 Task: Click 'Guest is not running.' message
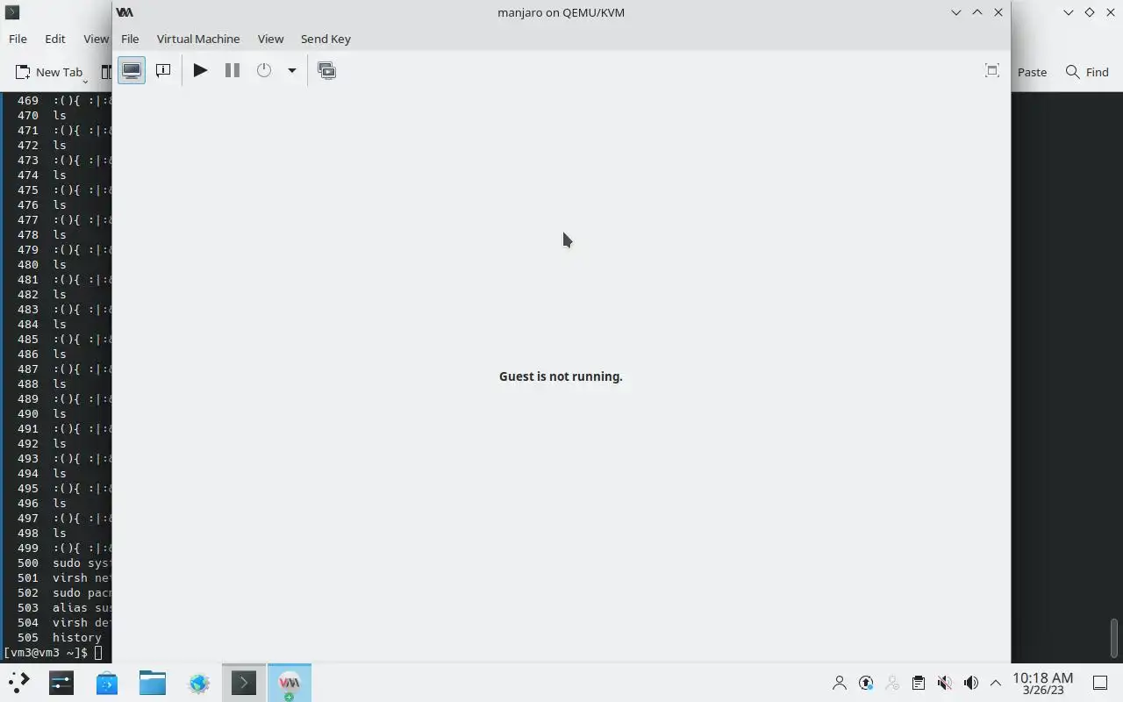click(x=561, y=376)
